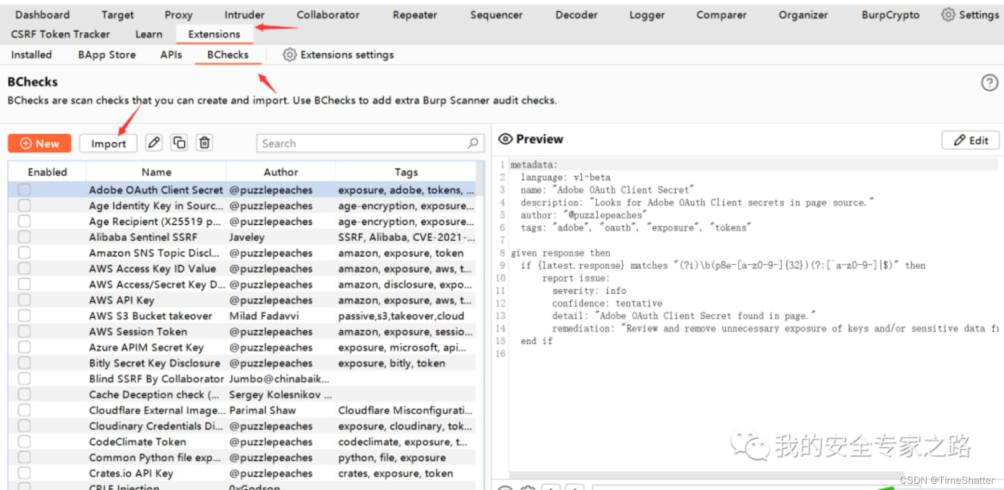This screenshot has height=490, width=1004.
Task: Open the Learn tab
Action: 149,34
